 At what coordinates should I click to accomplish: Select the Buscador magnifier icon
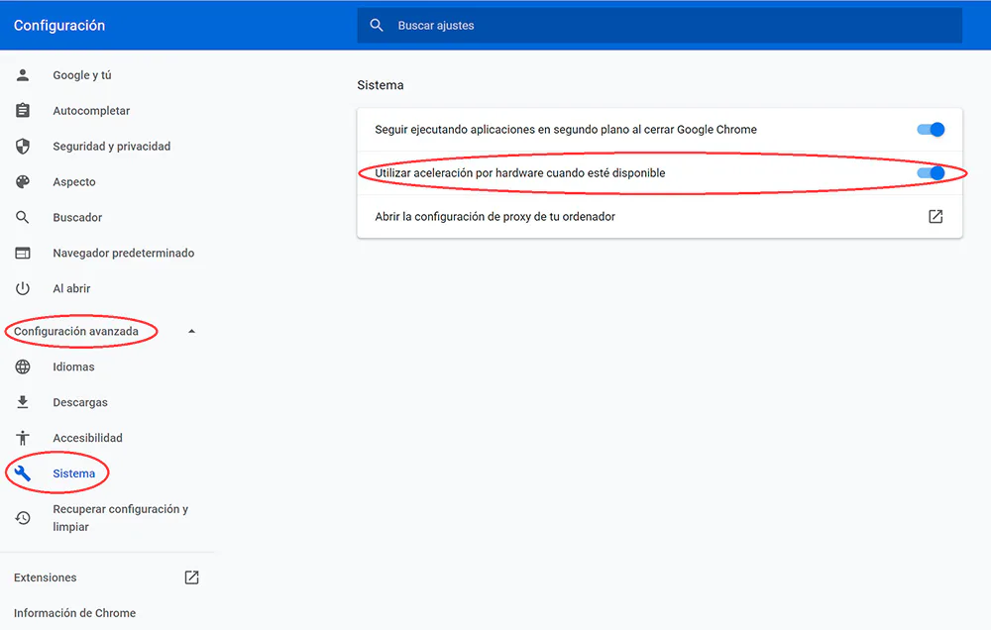[x=22, y=217]
